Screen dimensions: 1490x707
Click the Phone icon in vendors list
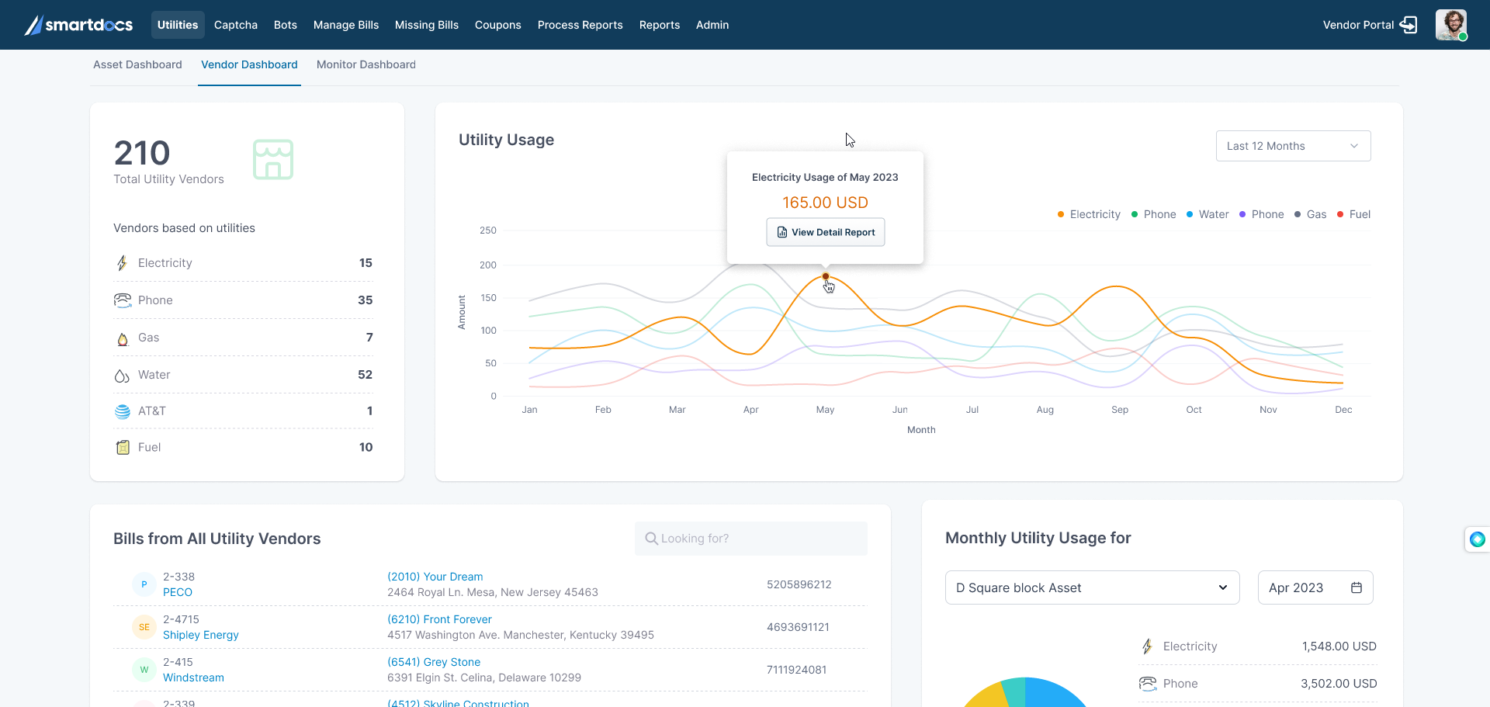pyautogui.click(x=123, y=300)
